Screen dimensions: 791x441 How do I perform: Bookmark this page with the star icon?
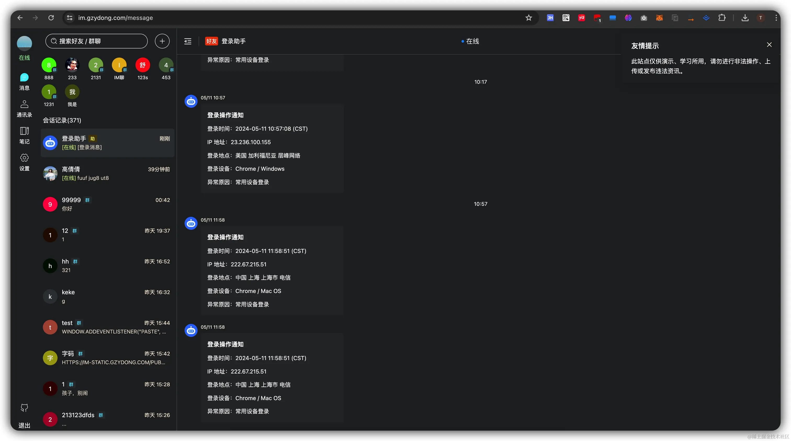coord(528,18)
